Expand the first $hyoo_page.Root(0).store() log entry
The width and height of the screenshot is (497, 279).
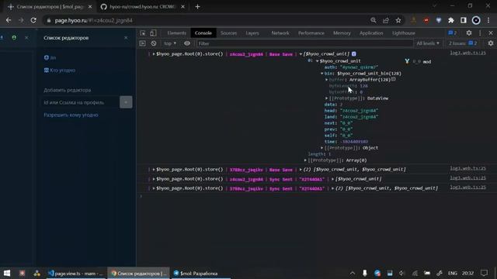click(x=154, y=54)
